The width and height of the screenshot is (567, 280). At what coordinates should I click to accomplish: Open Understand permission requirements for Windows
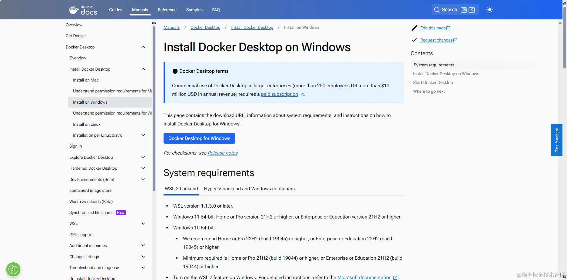click(x=112, y=113)
